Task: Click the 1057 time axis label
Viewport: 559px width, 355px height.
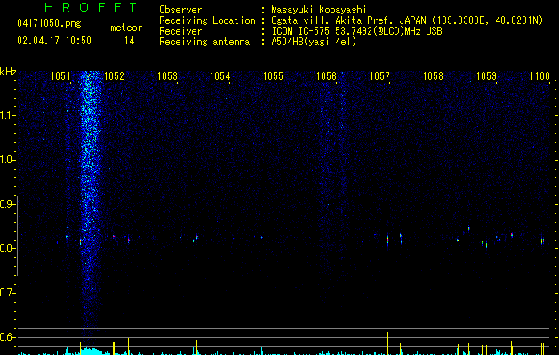Action: (379, 76)
